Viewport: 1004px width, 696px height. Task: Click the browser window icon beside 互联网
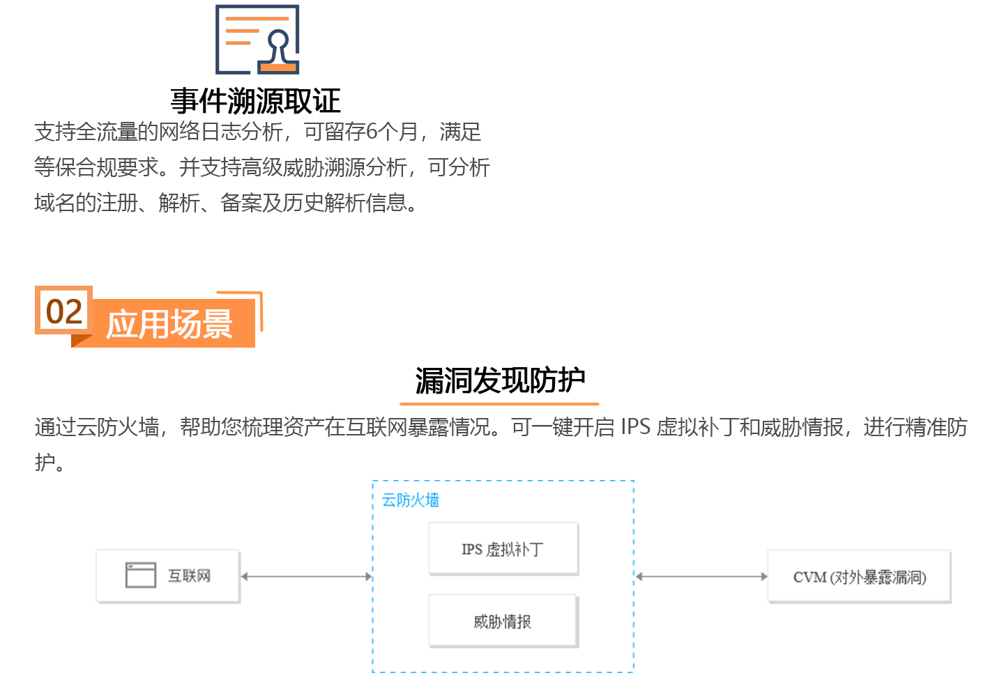click(x=141, y=575)
